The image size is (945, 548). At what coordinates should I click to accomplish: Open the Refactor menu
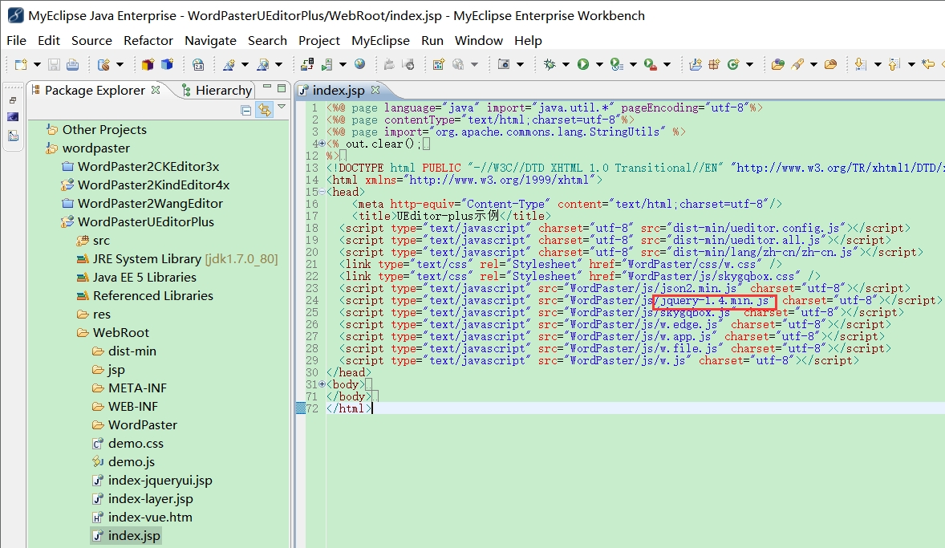(x=148, y=40)
